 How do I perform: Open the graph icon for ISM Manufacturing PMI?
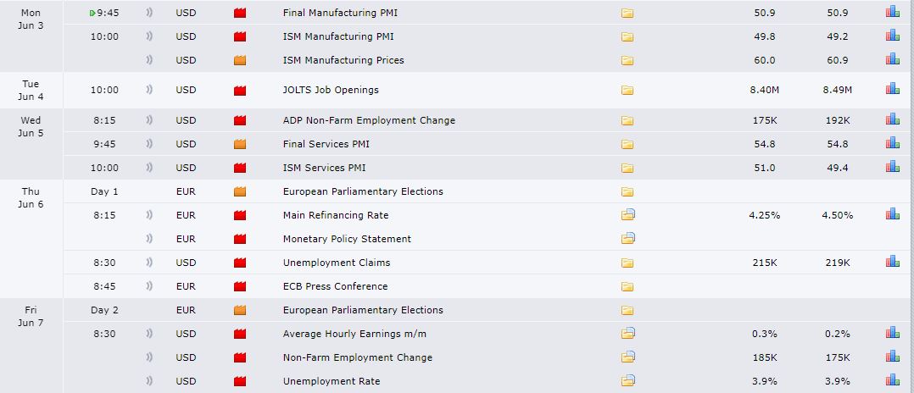pos(892,36)
